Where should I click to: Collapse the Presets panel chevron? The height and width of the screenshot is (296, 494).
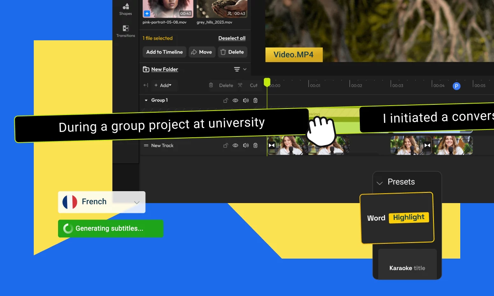(380, 183)
